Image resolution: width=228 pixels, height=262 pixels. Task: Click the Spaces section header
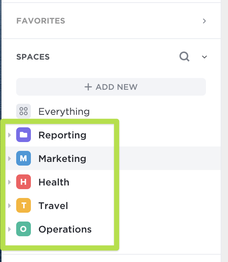(x=33, y=57)
